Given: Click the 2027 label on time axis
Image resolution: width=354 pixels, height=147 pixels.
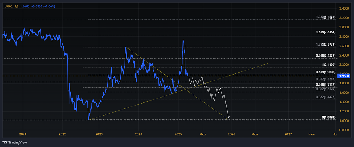Looking at the screenshot, I should click(288, 135).
